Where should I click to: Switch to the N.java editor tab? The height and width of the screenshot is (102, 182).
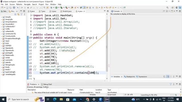pos(31,11)
